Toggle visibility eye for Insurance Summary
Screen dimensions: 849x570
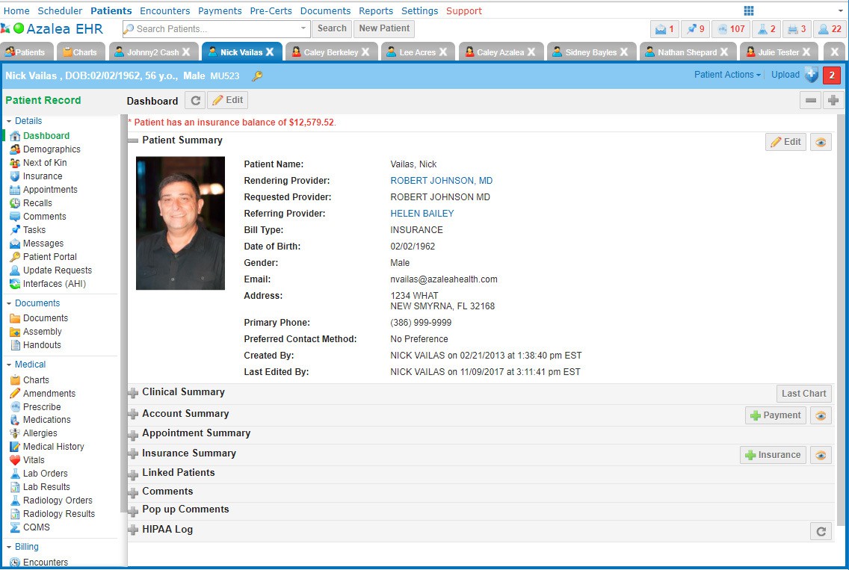pyautogui.click(x=821, y=455)
